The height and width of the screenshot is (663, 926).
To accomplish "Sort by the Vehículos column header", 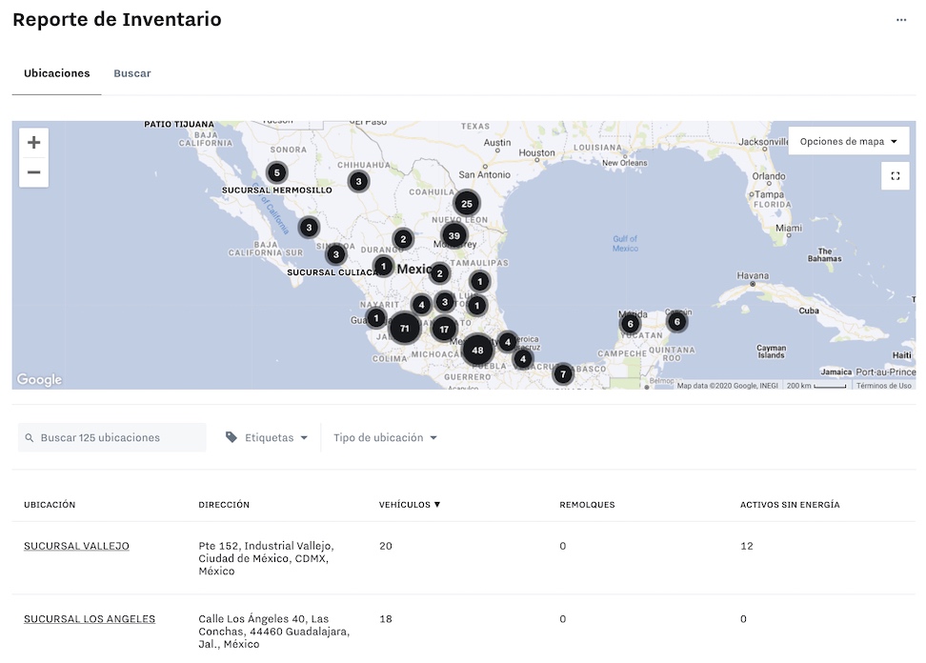I will [410, 504].
